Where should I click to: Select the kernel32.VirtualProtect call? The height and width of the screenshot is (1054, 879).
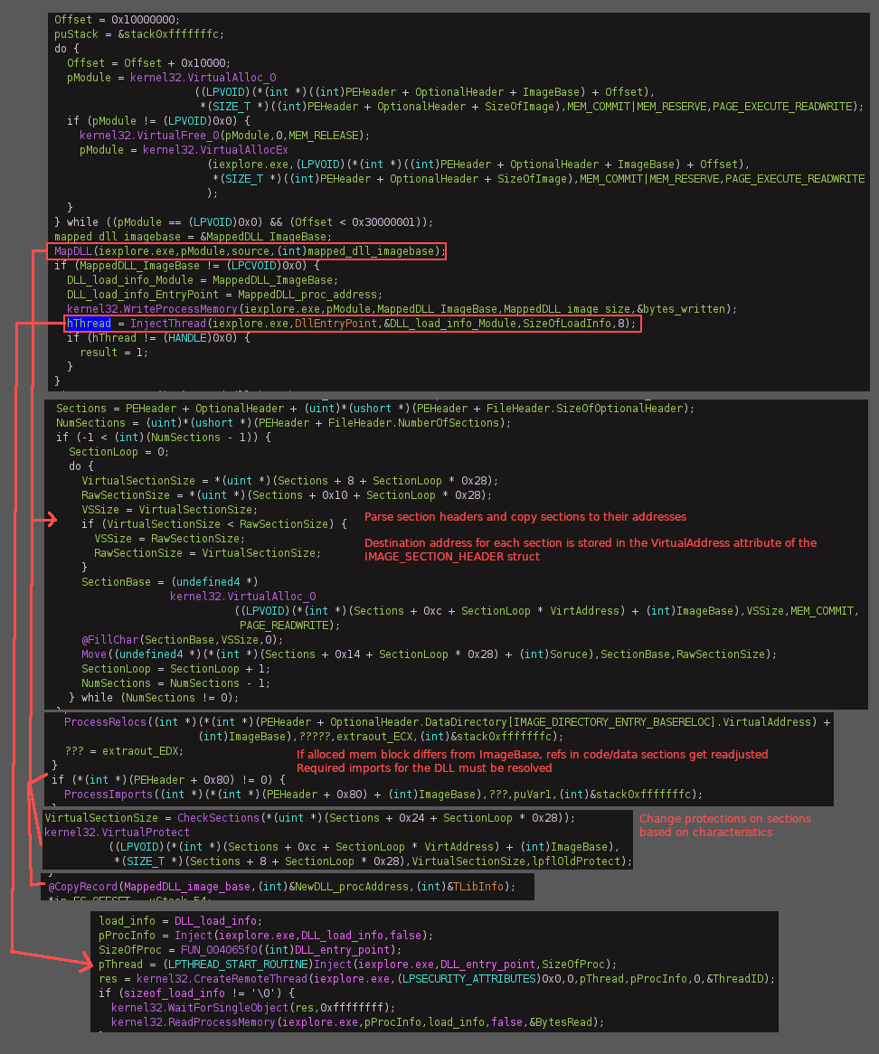117,833
